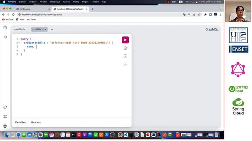Open the Modifier menu

tap(32, 2)
